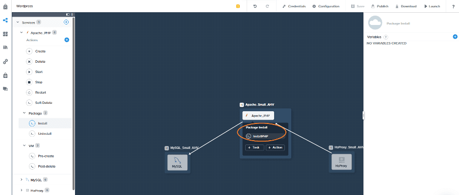
Task: Collapse the Apache_PHP service node
Action: coord(22,33)
